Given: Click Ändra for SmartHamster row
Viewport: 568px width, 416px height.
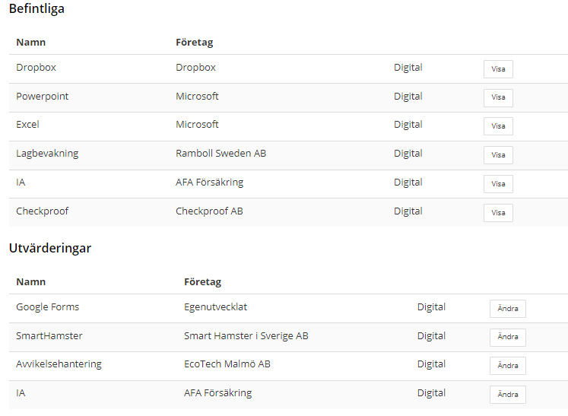Looking at the screenshot, I should point(507,337).
